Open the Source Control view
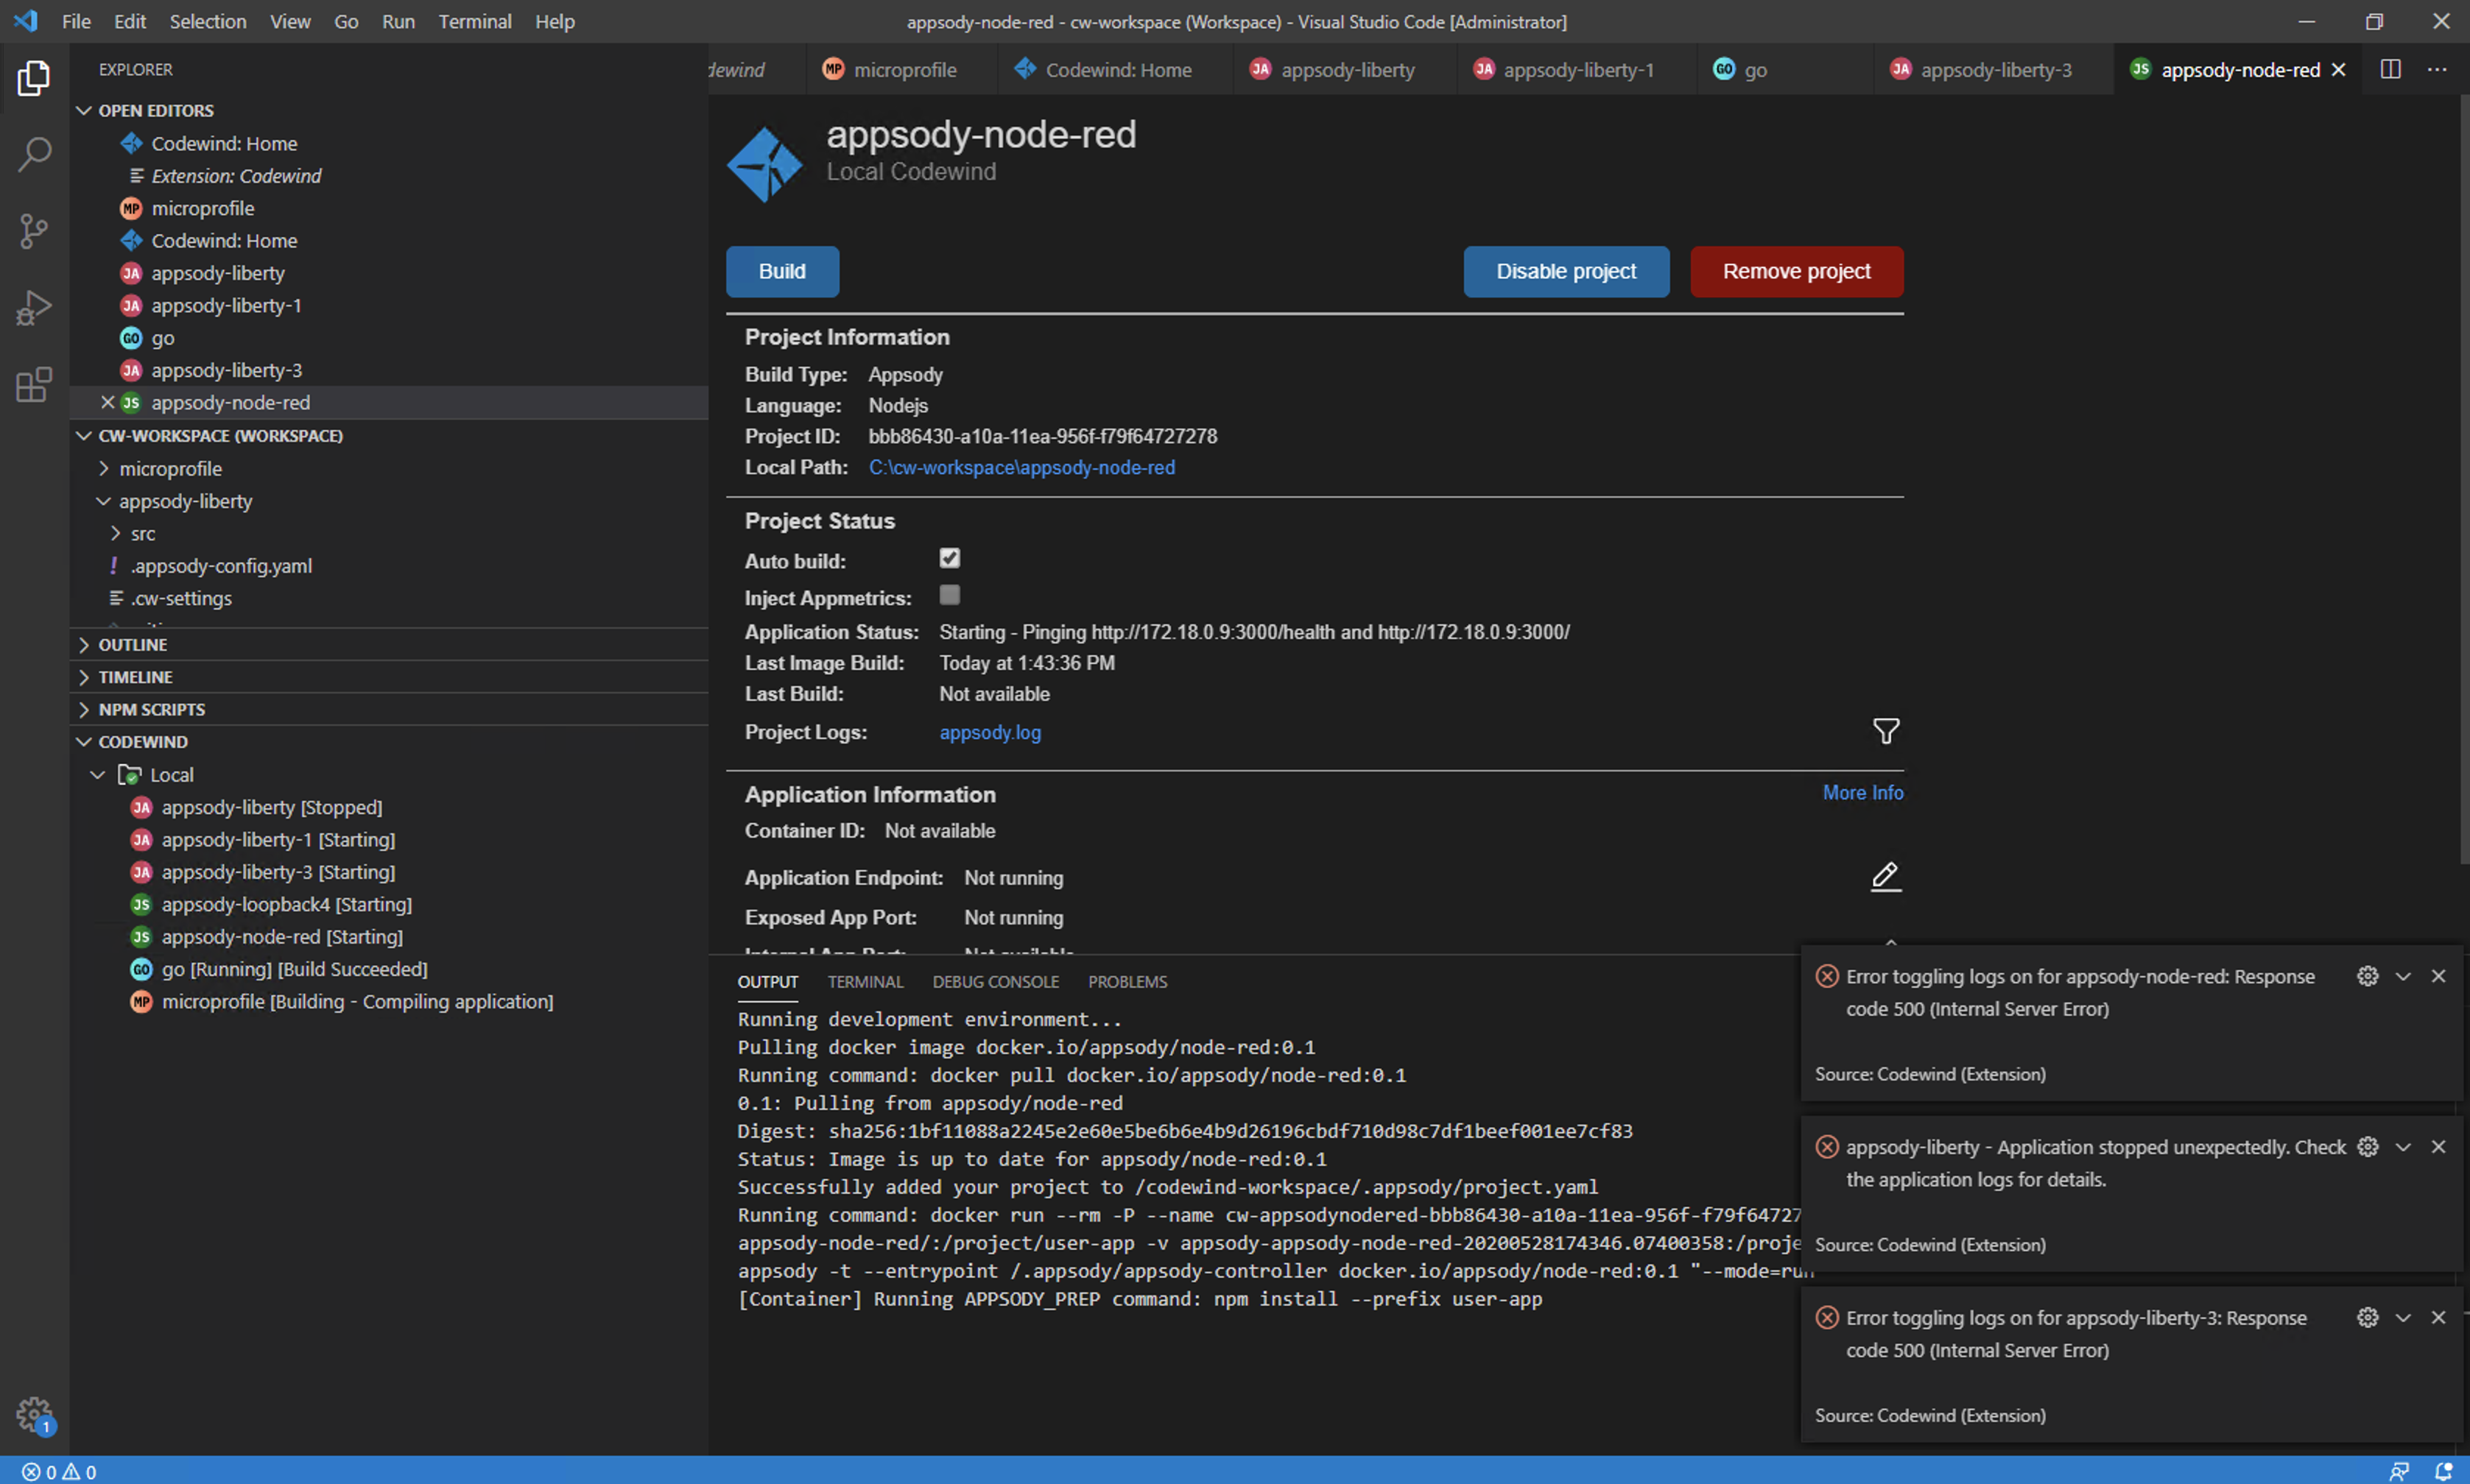The height and width of the screenshot is (1484, 2470). (x=33, y=231)
